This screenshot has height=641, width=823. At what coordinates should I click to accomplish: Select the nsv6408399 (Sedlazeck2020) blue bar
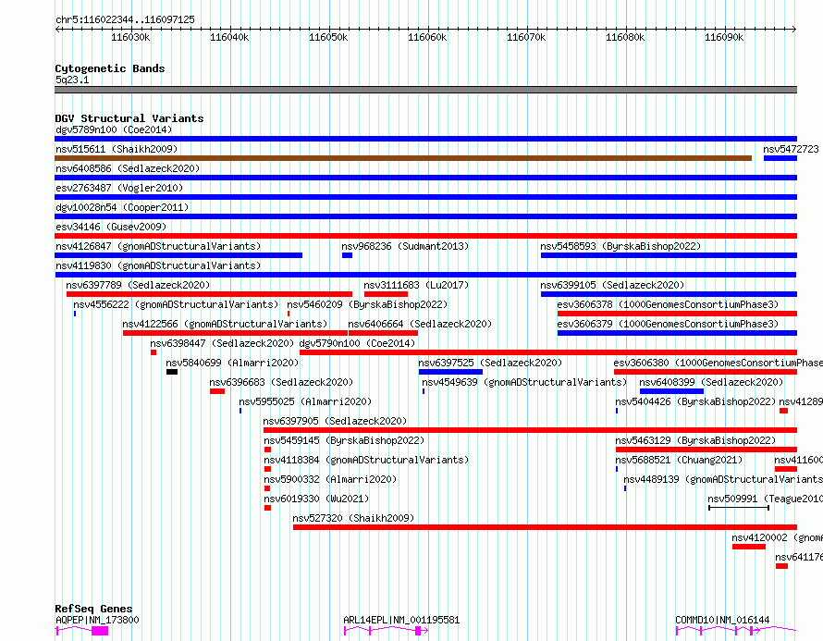(x=671, y=391)
